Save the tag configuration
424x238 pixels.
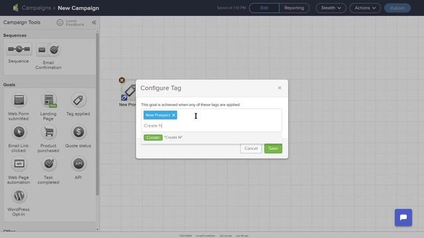pos(273,148)
